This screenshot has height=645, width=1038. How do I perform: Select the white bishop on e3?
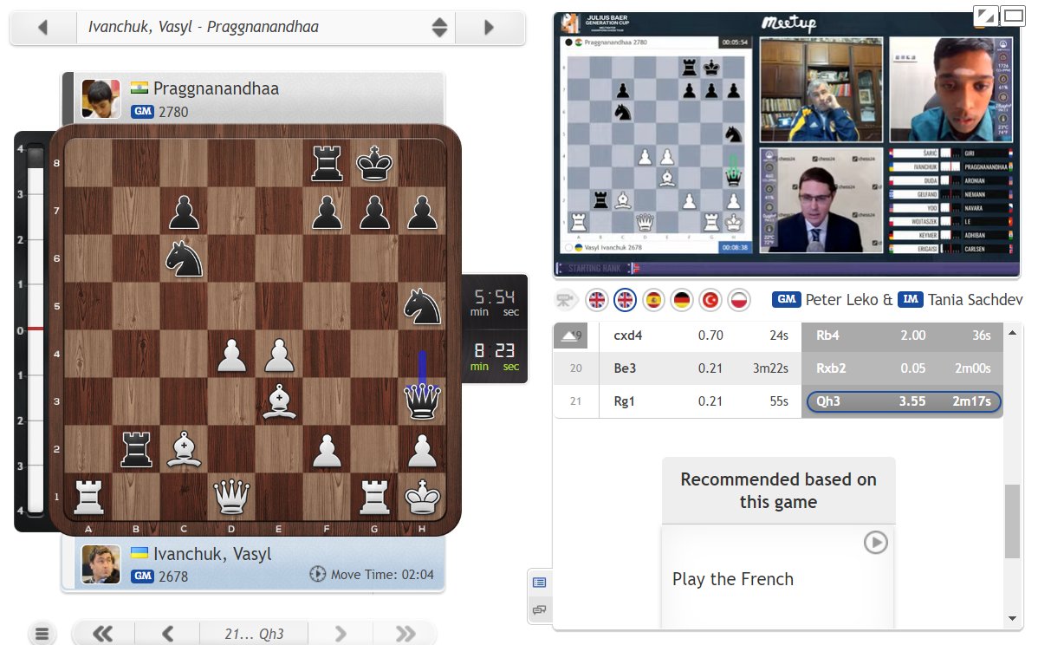coord(279,401)
